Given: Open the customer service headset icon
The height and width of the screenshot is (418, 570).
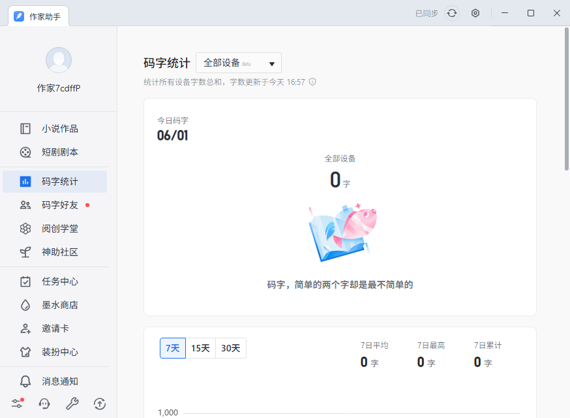Looking at the screenshot, I should coord(44,404).
